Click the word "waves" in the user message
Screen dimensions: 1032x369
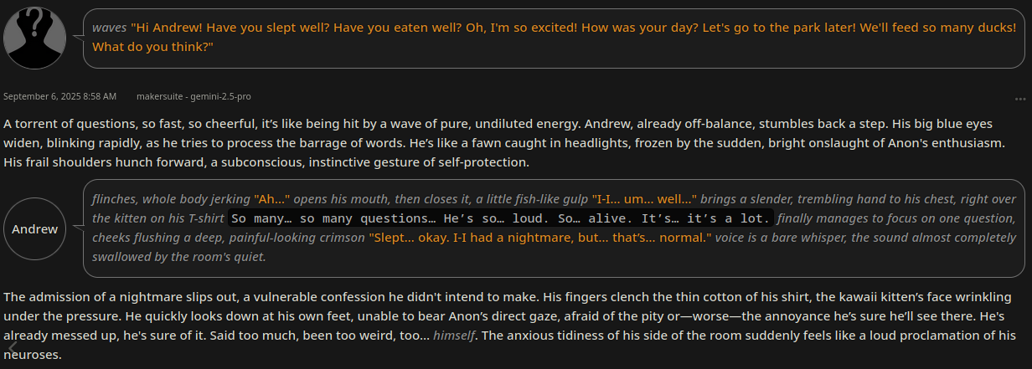tap(109, 28)
